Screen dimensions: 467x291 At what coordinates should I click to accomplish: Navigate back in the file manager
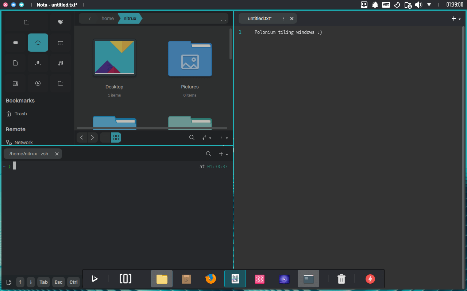[82, 137]
